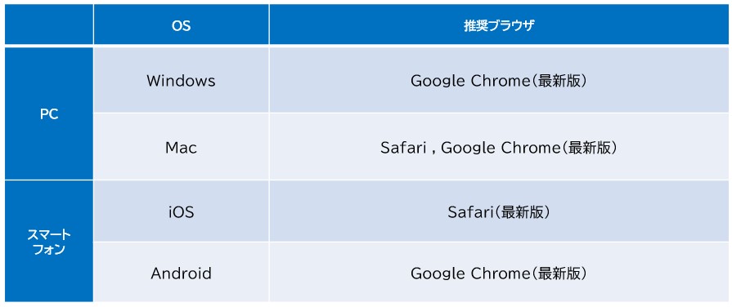
Task: Select Safari, Google Chrome(最新版) Mac cell
Action: point(499,147)
